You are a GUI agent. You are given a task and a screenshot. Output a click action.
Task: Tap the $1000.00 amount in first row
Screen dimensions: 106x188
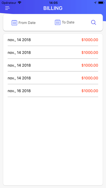click(90, 40)
